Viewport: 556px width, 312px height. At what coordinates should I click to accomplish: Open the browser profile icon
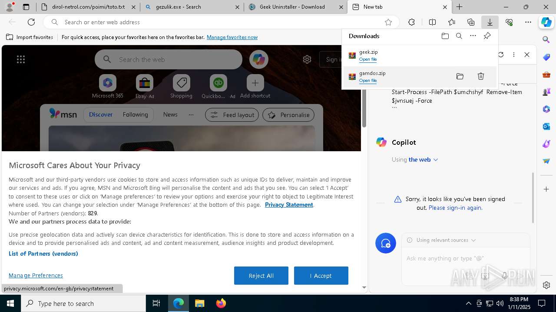click(x=10, y=7)
